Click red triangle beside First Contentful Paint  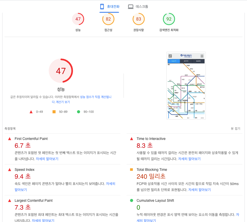click(10, 139)
